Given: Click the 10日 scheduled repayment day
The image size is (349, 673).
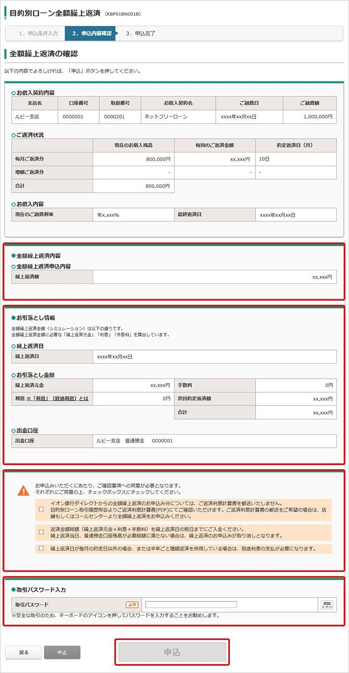Looking at the screenshot, I should (296, 158).
